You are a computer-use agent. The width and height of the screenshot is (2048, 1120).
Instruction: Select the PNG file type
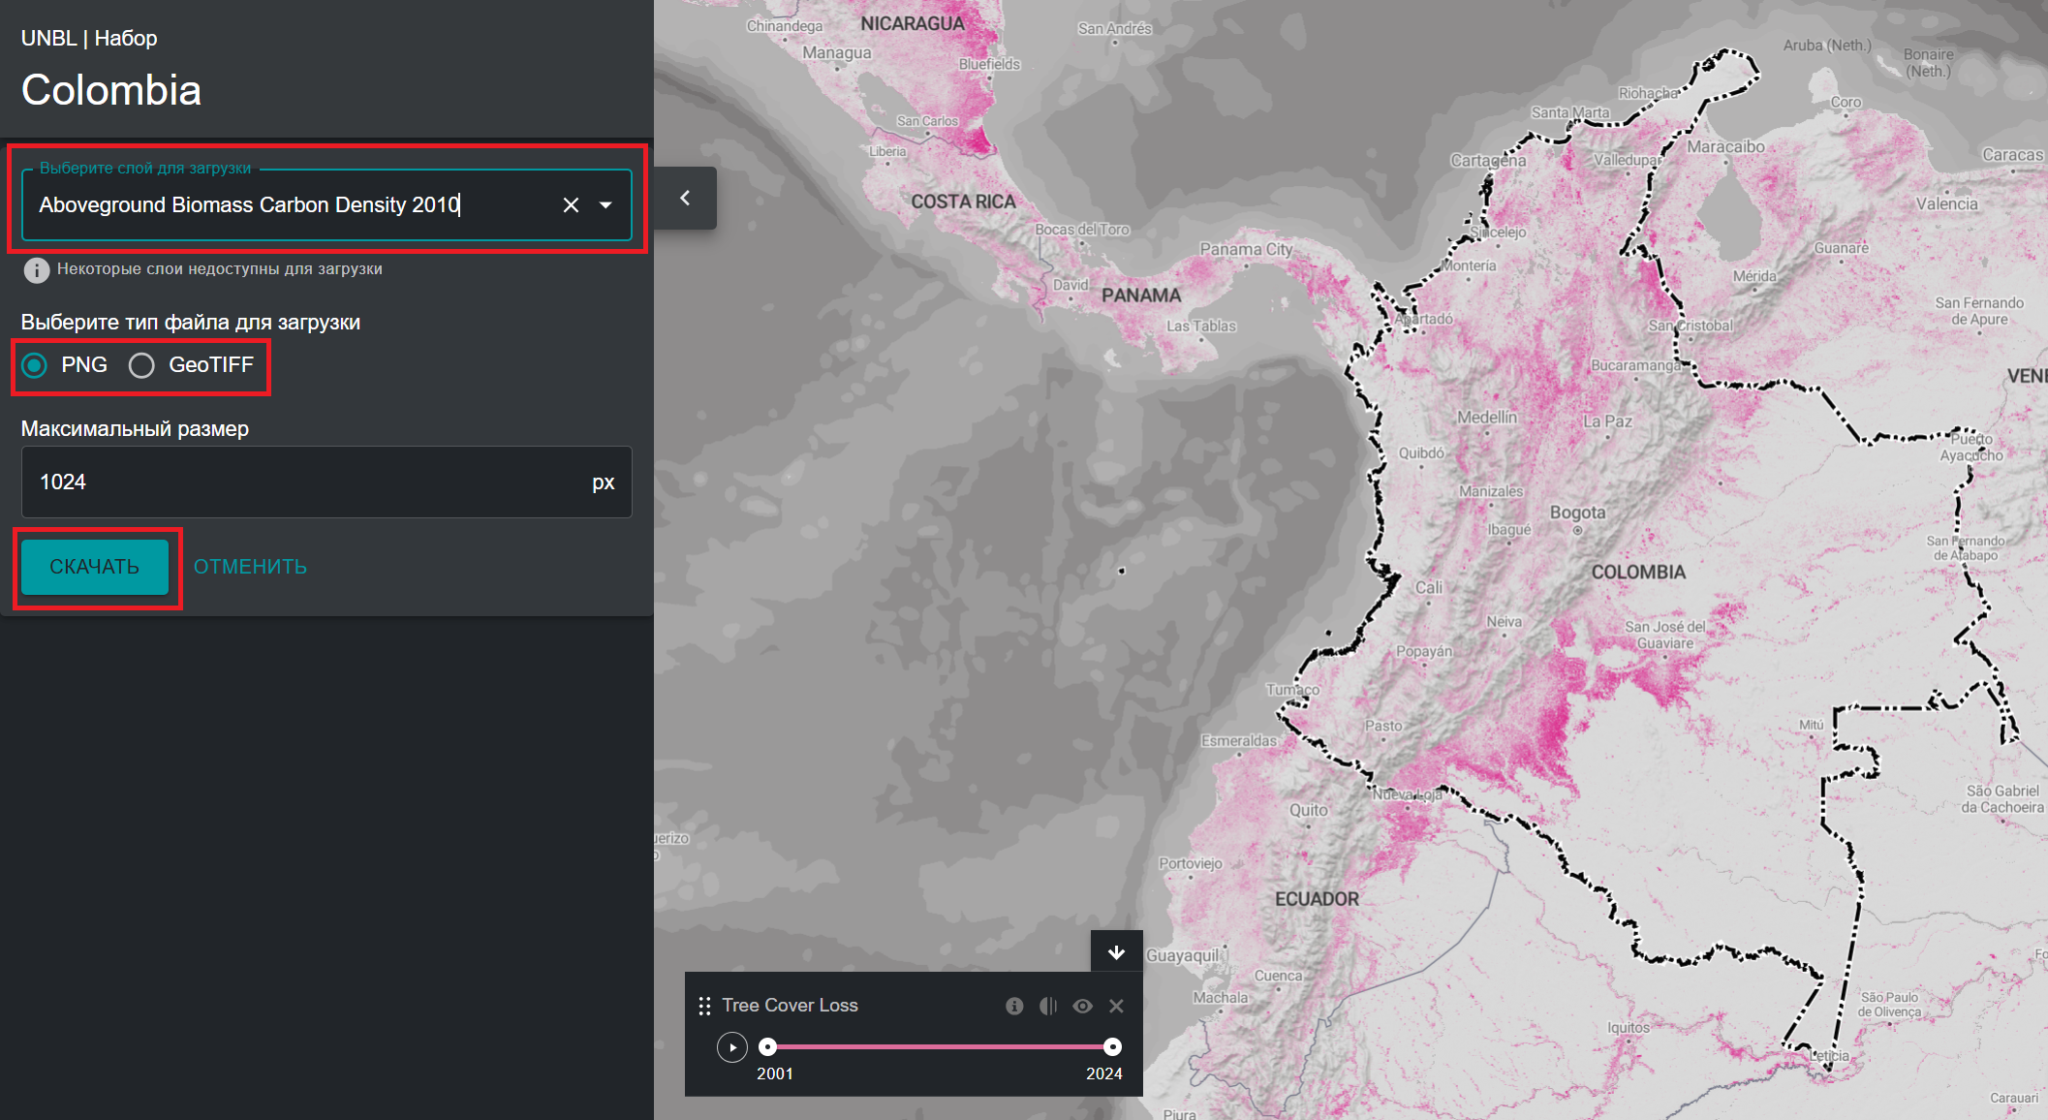point(35,365)
